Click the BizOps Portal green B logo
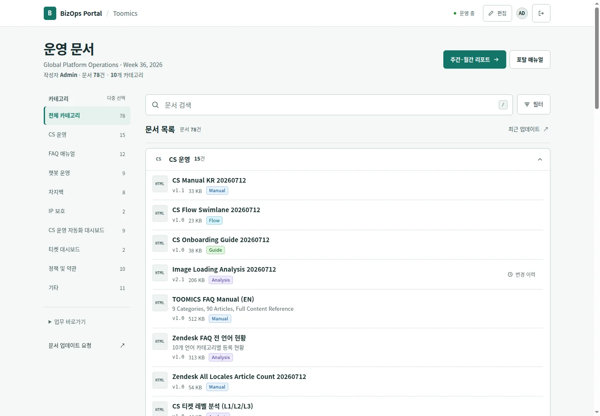The height and width of the screenshot is (416, 600). (x=50, y=13)
